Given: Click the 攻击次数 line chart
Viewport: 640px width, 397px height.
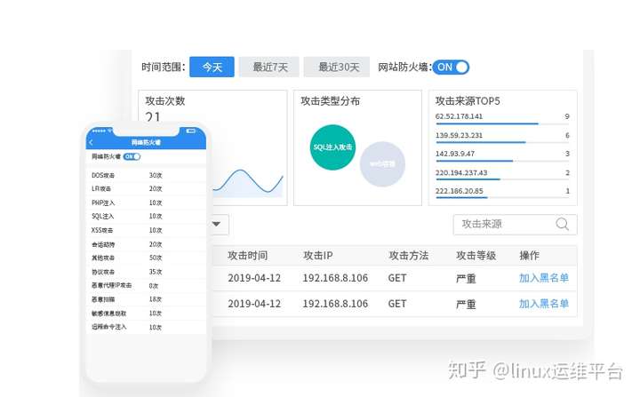Looking at the screenshot, I should (248, 182).
